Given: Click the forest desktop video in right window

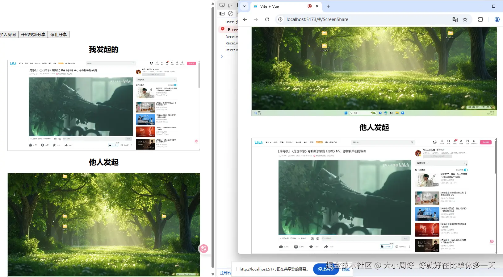Looking at the screenshot, I should tap(374, 71).
